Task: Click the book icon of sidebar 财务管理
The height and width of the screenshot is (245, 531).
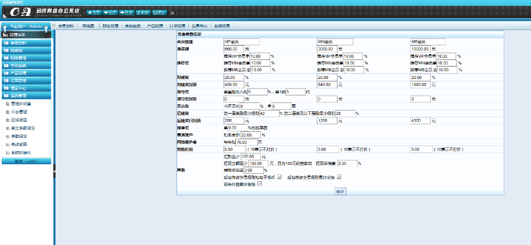Action: coord(6,58)
